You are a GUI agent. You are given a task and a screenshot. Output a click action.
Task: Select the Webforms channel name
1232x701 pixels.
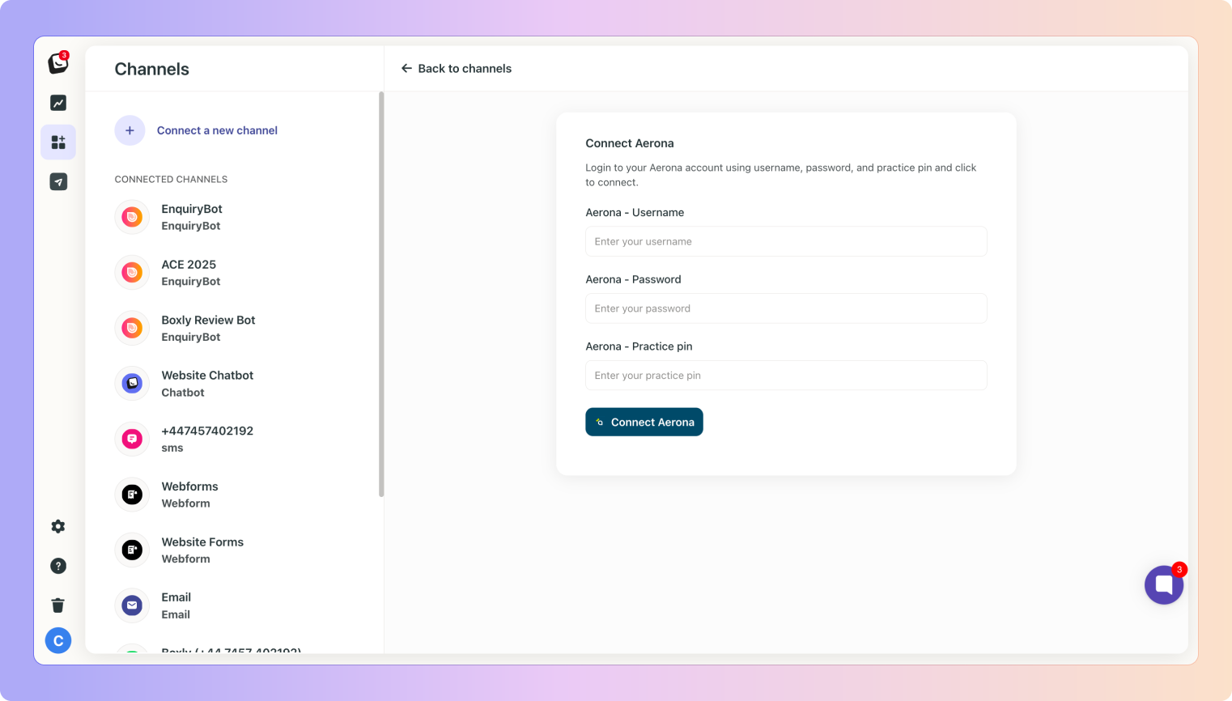pos(189,486)
